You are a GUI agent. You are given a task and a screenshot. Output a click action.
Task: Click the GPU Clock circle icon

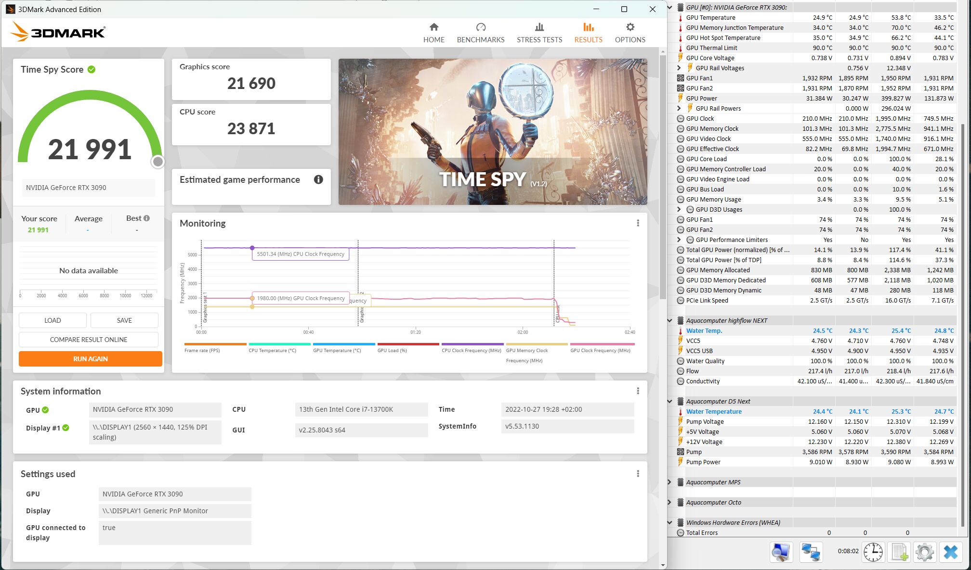(x=680, y=118)
